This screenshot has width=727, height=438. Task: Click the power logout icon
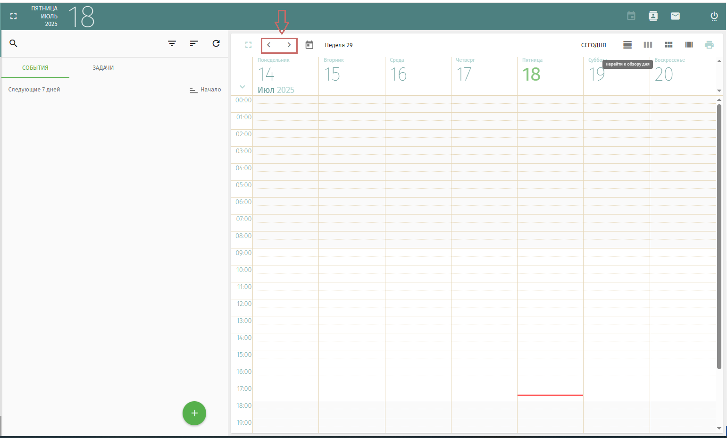click(714, 16)
